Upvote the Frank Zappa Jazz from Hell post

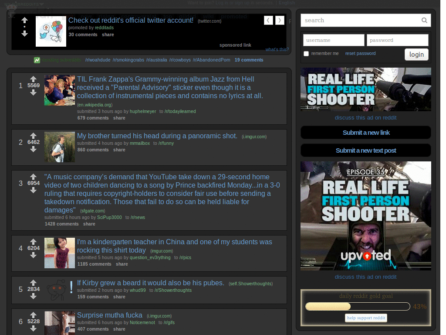[33, 79]
